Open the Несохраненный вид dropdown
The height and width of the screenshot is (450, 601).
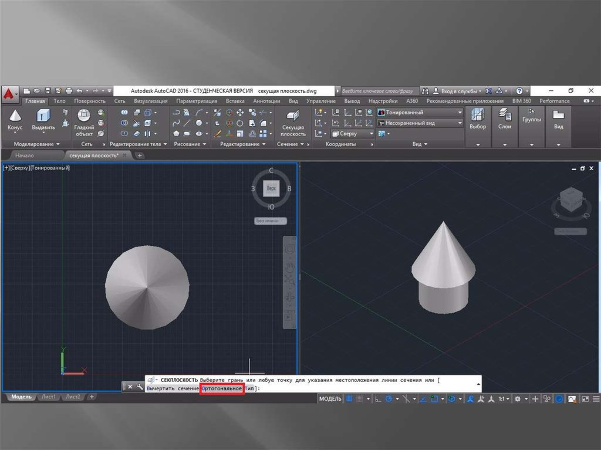[x=420, y=123]
